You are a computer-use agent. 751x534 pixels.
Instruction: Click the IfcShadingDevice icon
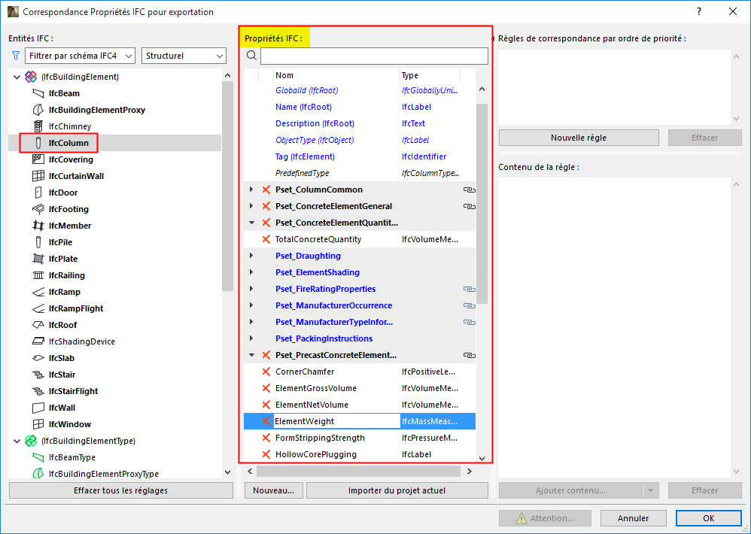pos(38,341)
